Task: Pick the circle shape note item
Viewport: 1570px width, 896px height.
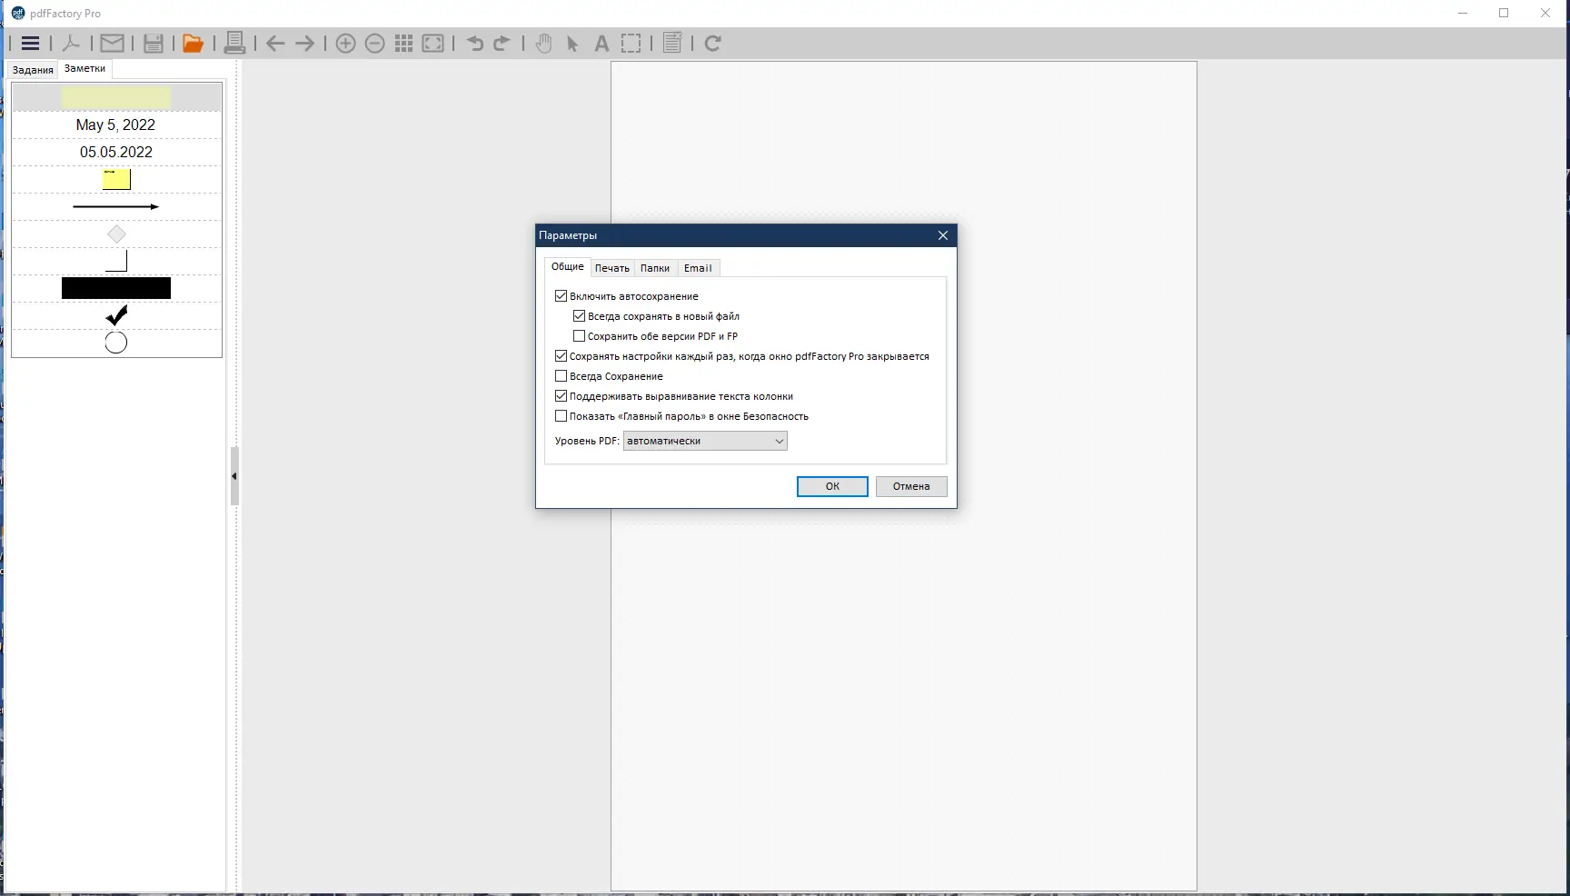Action: (x=116, y=343)
